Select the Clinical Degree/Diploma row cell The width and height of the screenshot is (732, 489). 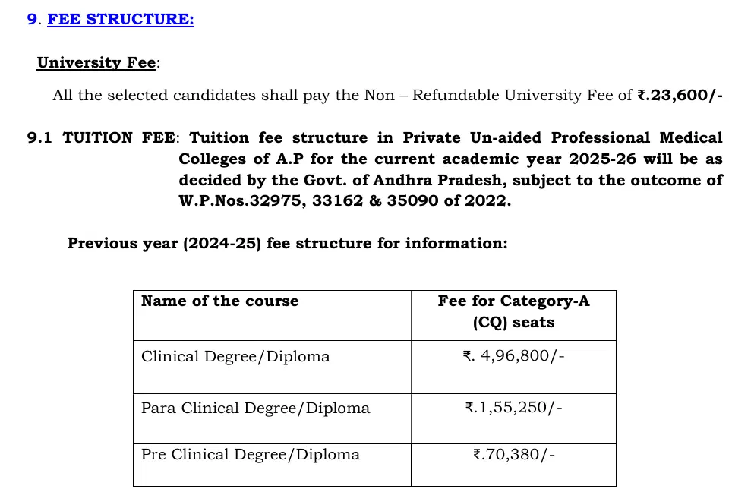coord(235,357)
